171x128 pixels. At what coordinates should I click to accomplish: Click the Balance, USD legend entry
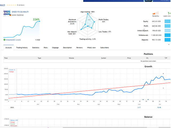click(14, 120)
